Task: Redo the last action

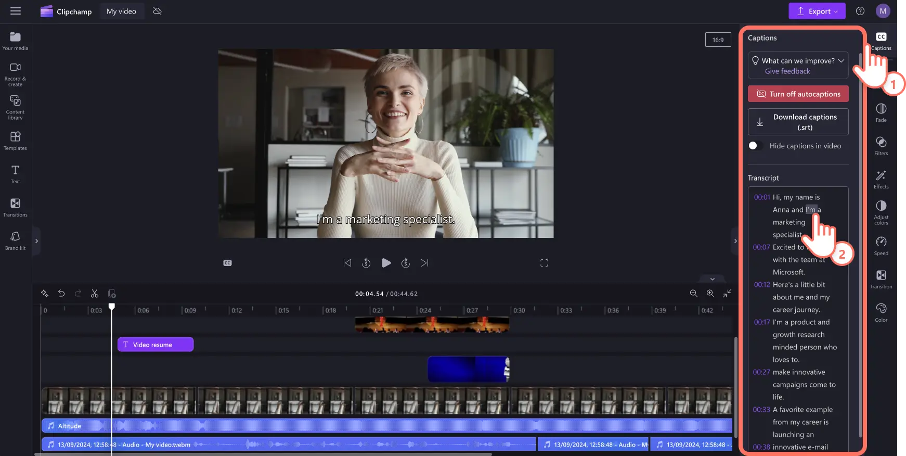Action: pos(78,294)
